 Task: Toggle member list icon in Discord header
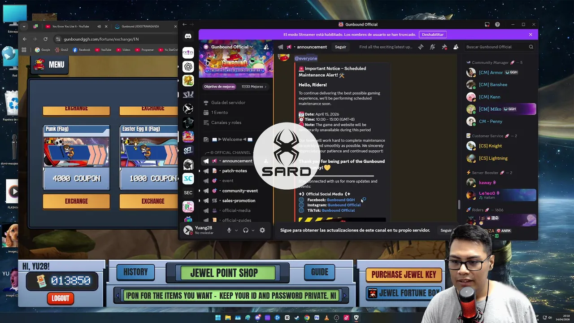pos(456,47)
